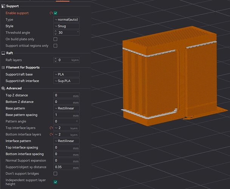
Task: Click the Support/raft interface label
Action: 22,81
